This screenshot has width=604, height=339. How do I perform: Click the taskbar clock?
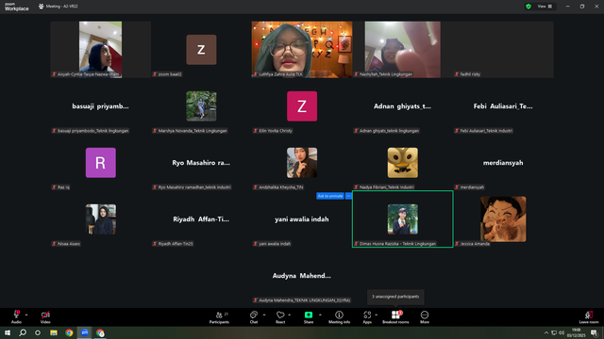pyautogui.click(x=577, y=332)
